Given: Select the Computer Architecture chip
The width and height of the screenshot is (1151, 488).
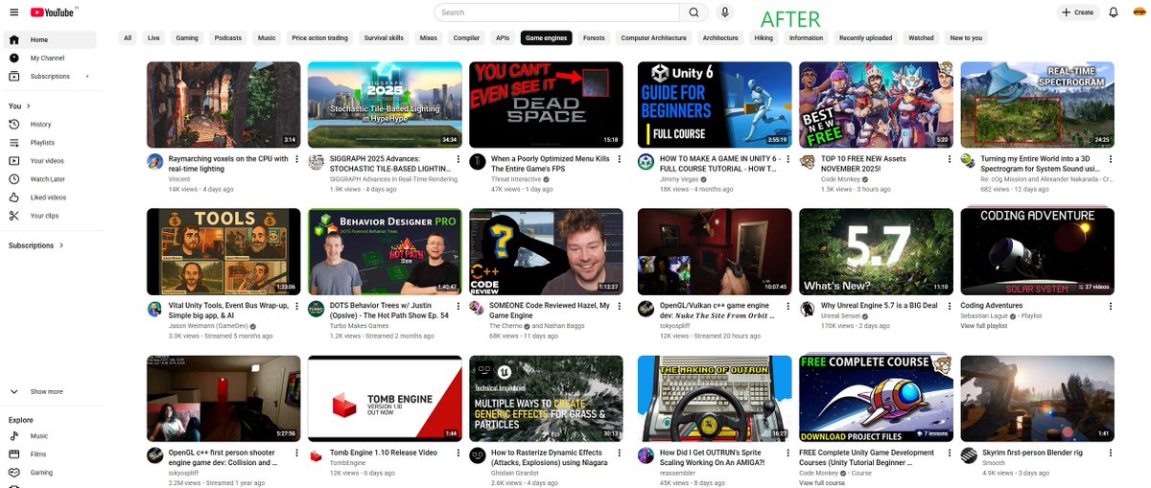Looking at the screenshot, I should pos(653,38).
